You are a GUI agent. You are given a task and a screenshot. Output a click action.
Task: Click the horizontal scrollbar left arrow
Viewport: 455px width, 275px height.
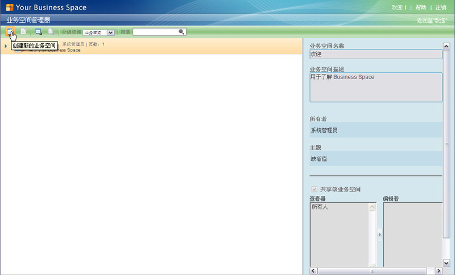pyautogui.click(x=313, y=270)
